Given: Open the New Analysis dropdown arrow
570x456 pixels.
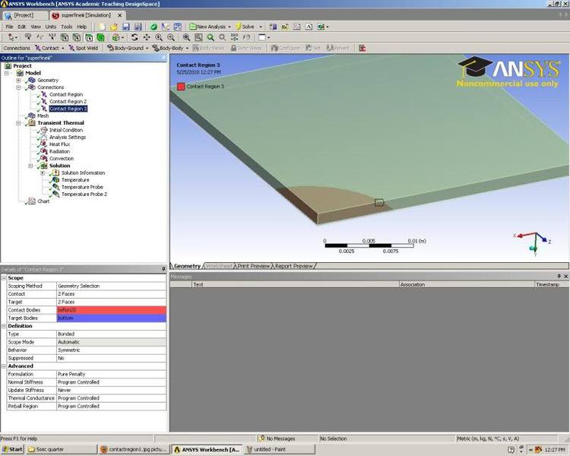Looking at the screenshot, I should click(230, 27).
